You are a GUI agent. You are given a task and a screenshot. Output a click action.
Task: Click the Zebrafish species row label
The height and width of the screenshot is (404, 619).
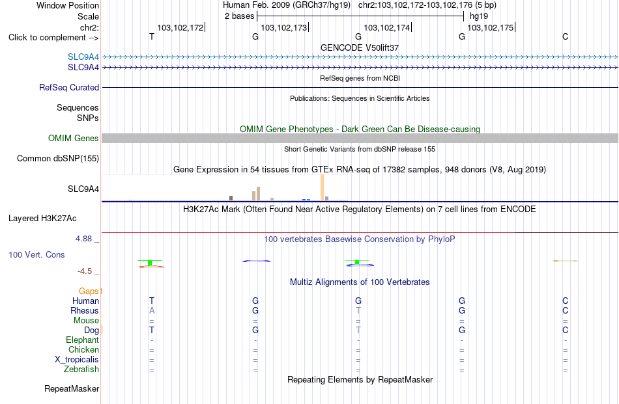click(81, 370)
